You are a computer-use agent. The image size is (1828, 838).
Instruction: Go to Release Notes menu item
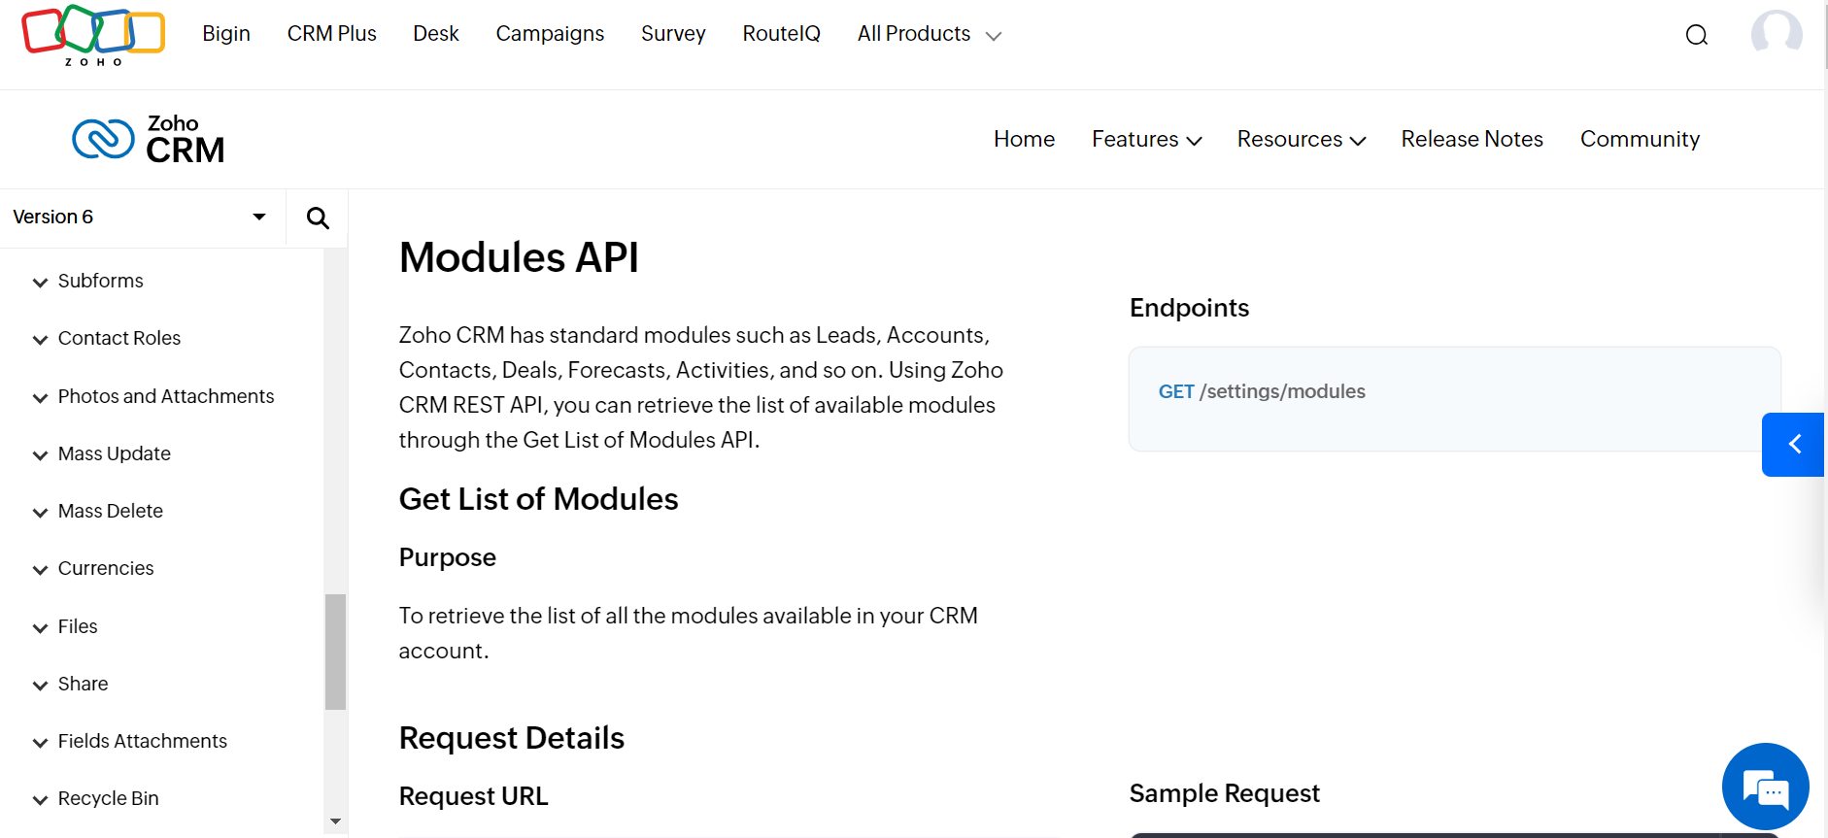coord(1472,139)
